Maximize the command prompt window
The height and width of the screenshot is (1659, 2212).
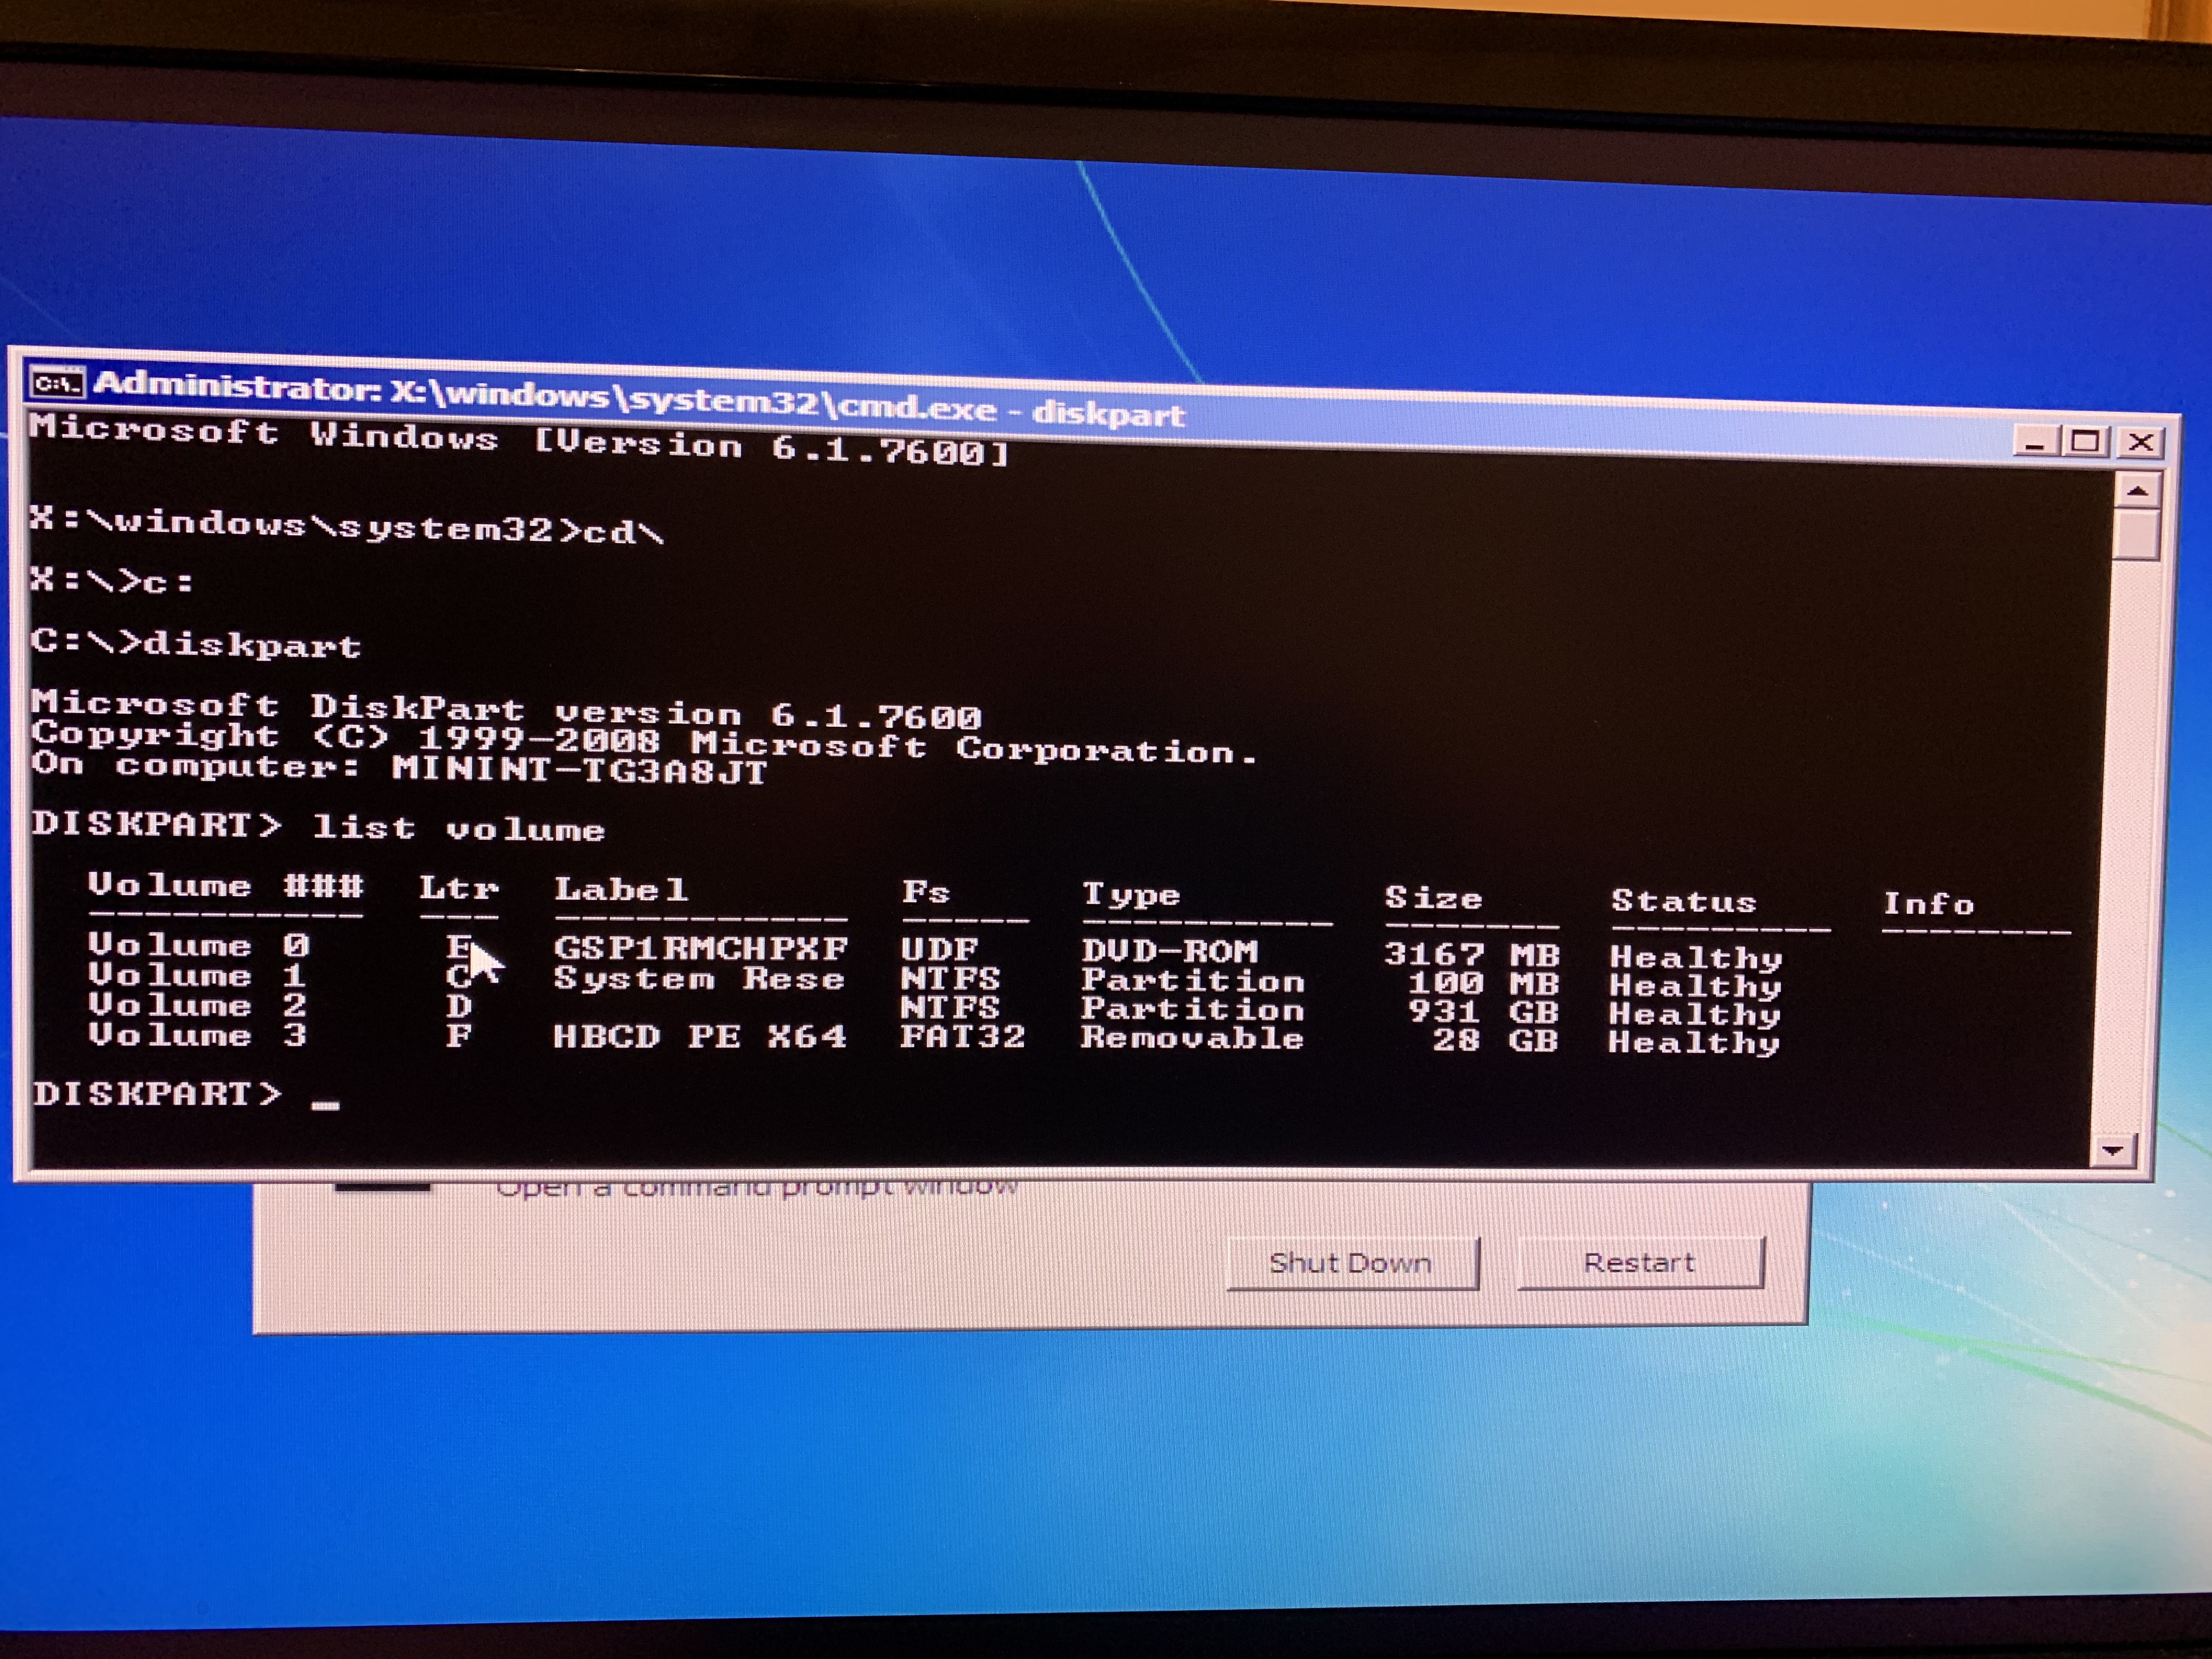coord(2085,441)
